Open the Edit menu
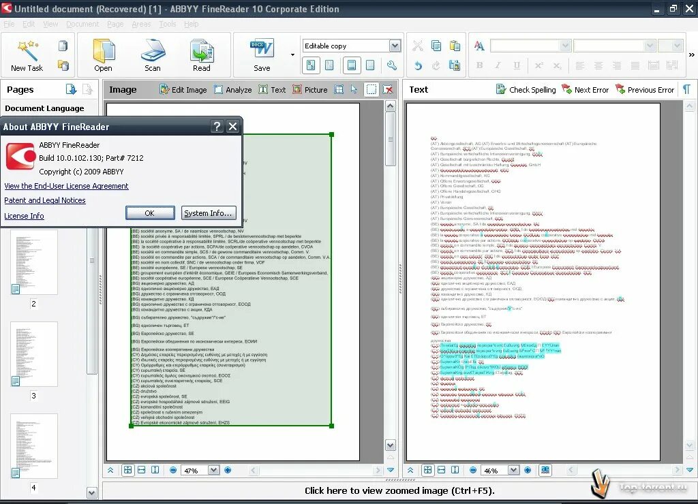Screen dimensions: 698x504 pos(29,24)
